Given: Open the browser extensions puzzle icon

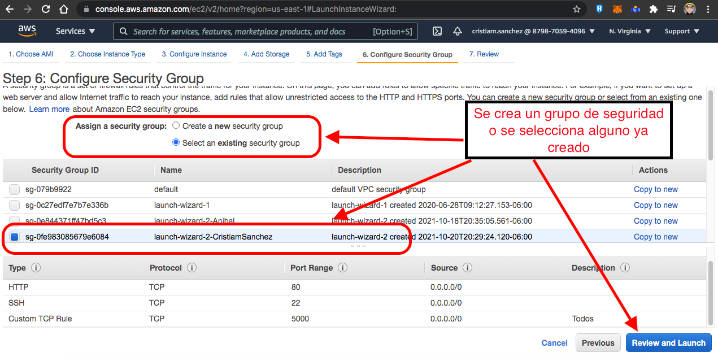Looking at the screenshot, I should coord(654,9).
